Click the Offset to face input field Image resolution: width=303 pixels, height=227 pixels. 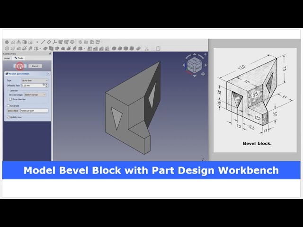click(31, 85)
